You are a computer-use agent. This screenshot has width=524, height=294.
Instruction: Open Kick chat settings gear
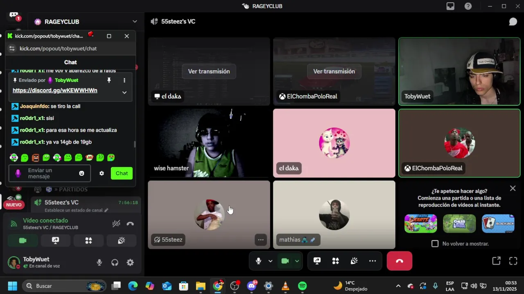[x=102, y=173]
